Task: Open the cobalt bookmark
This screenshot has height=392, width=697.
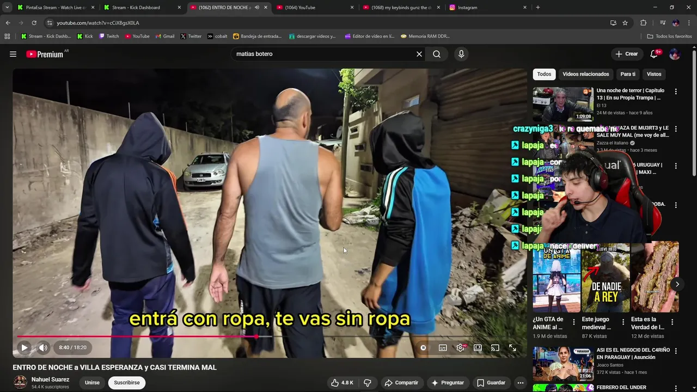Action: tap(217, 36)
